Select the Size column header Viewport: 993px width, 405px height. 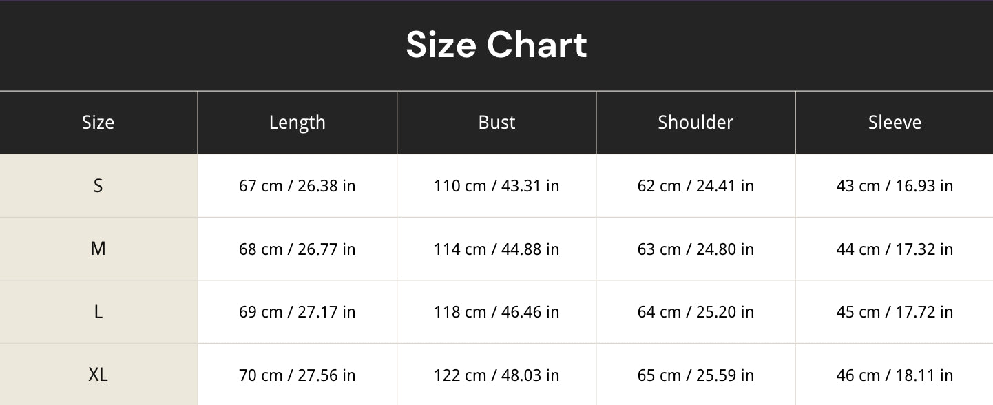(98, 123)
